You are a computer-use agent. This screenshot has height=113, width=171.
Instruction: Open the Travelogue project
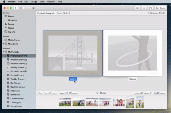click(15, 103)
